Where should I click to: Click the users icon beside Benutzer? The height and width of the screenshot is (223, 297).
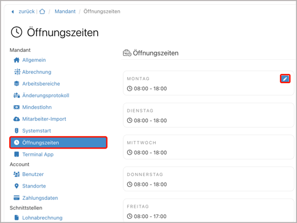pos(16,174)
